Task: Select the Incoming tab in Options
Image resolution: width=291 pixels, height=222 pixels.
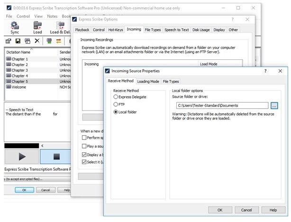Action: (x=134, y=29)
